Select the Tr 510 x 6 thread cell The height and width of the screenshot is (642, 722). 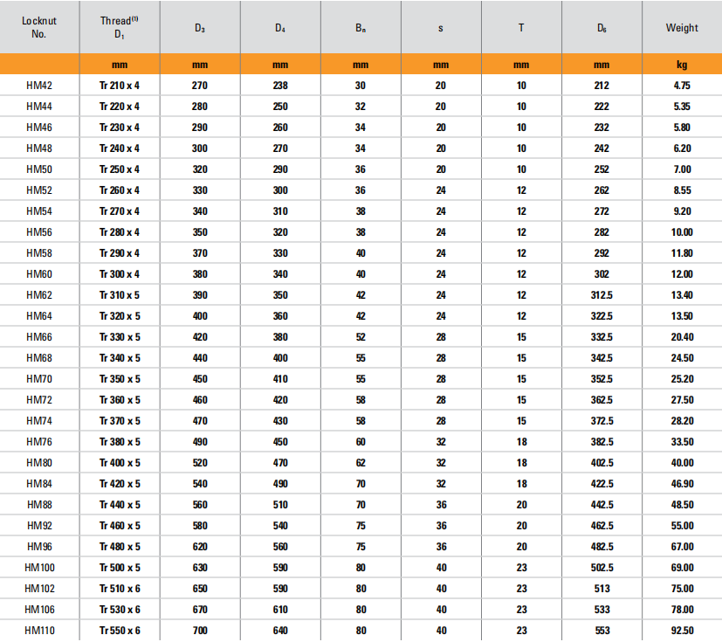coord(119,588)
